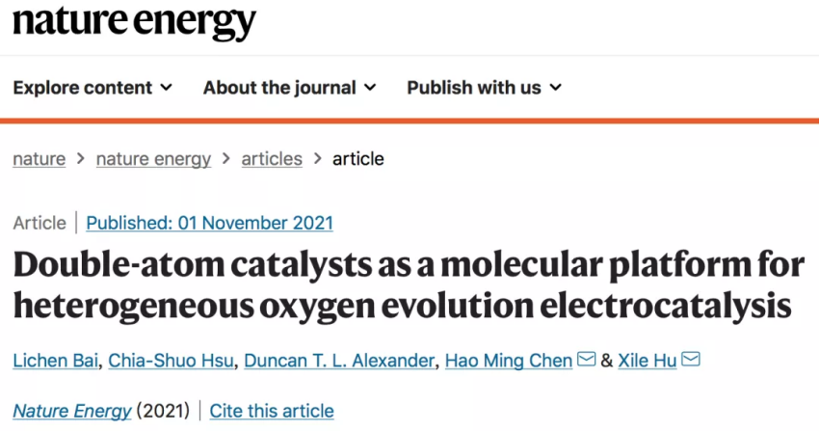Click the nature energy journal logo

tap(134, 21)
